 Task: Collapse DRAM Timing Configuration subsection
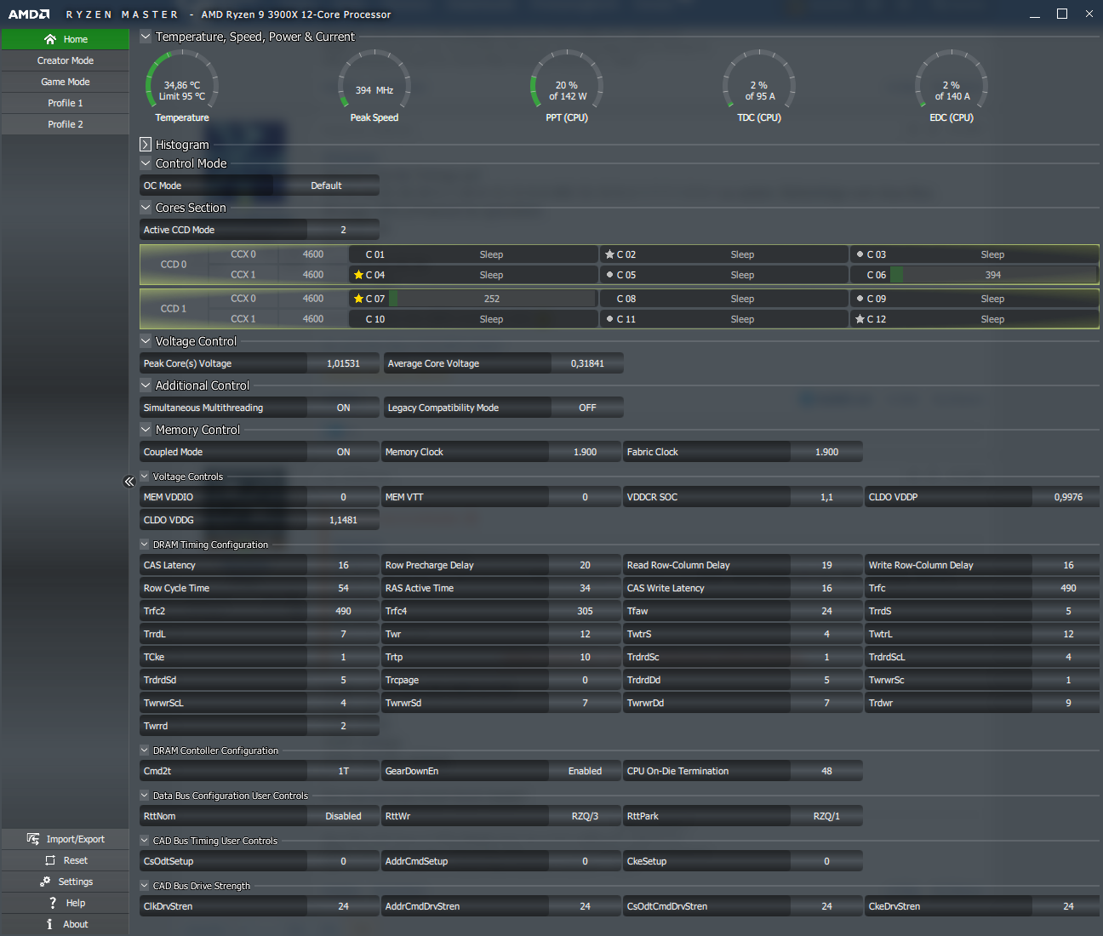click(x=145, y=545)
